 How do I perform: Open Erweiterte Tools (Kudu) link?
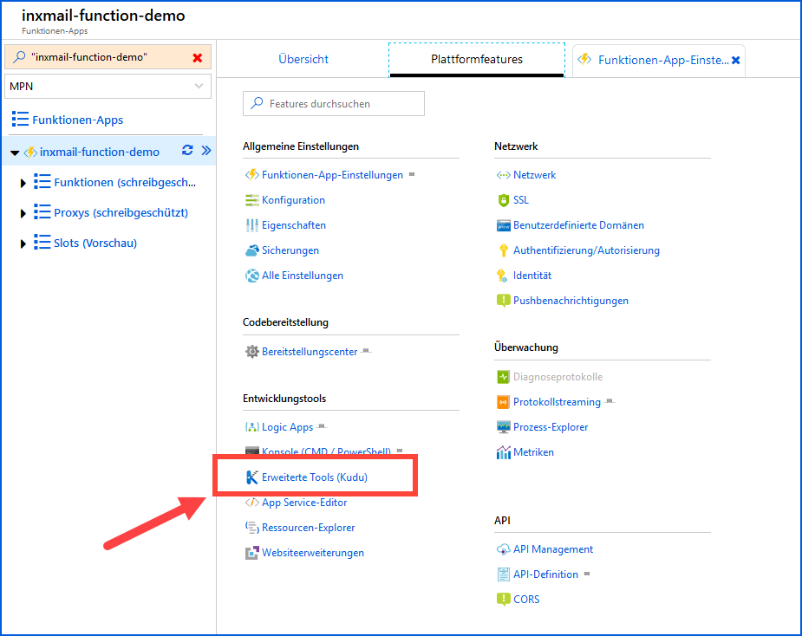tap(315, 477)
